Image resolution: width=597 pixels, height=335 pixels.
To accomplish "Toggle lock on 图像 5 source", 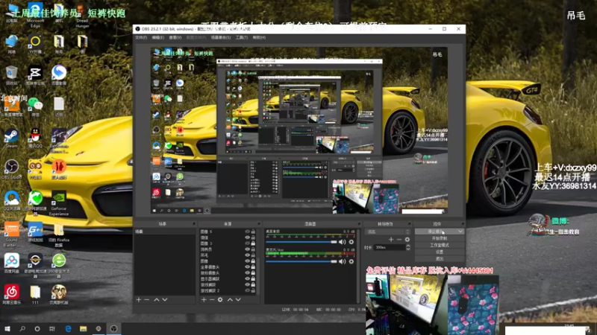I will pyautogui.click(x=253, y=232).
